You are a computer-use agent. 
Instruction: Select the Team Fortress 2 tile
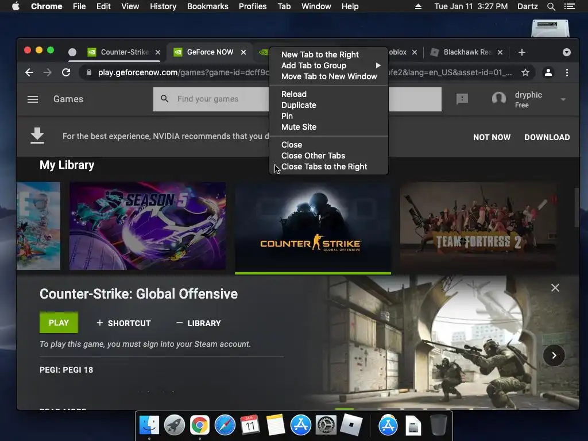(x=478, y=226)
